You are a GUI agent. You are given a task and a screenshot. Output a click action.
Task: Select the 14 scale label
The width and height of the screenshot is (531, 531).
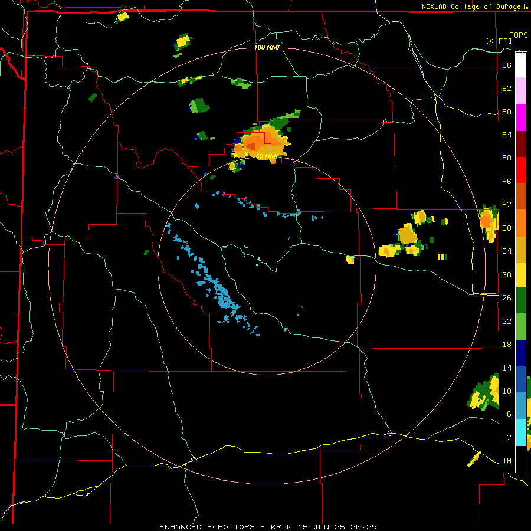tap(507, 368)
